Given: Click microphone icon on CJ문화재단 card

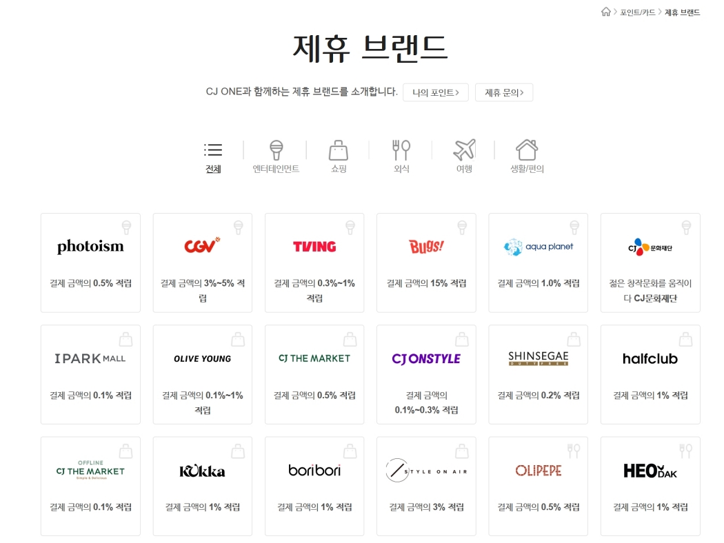Looking at the screenshot, I should click(x=686, y=227).
